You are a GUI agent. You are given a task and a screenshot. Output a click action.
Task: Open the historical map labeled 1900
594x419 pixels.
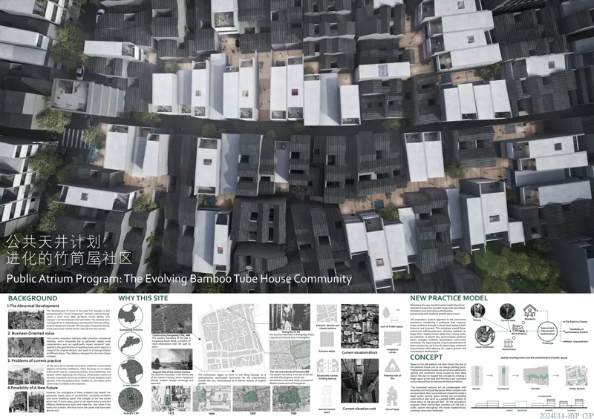292,398
